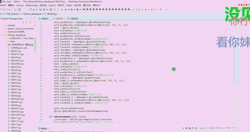Click Terminate stop icon in console toolbar
This screenshot has height=132, width=250.
183,128
